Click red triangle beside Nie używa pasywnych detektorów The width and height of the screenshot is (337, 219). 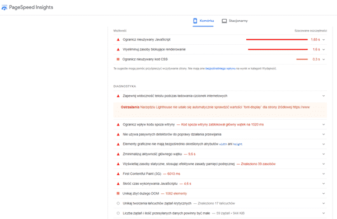point(118,134)
